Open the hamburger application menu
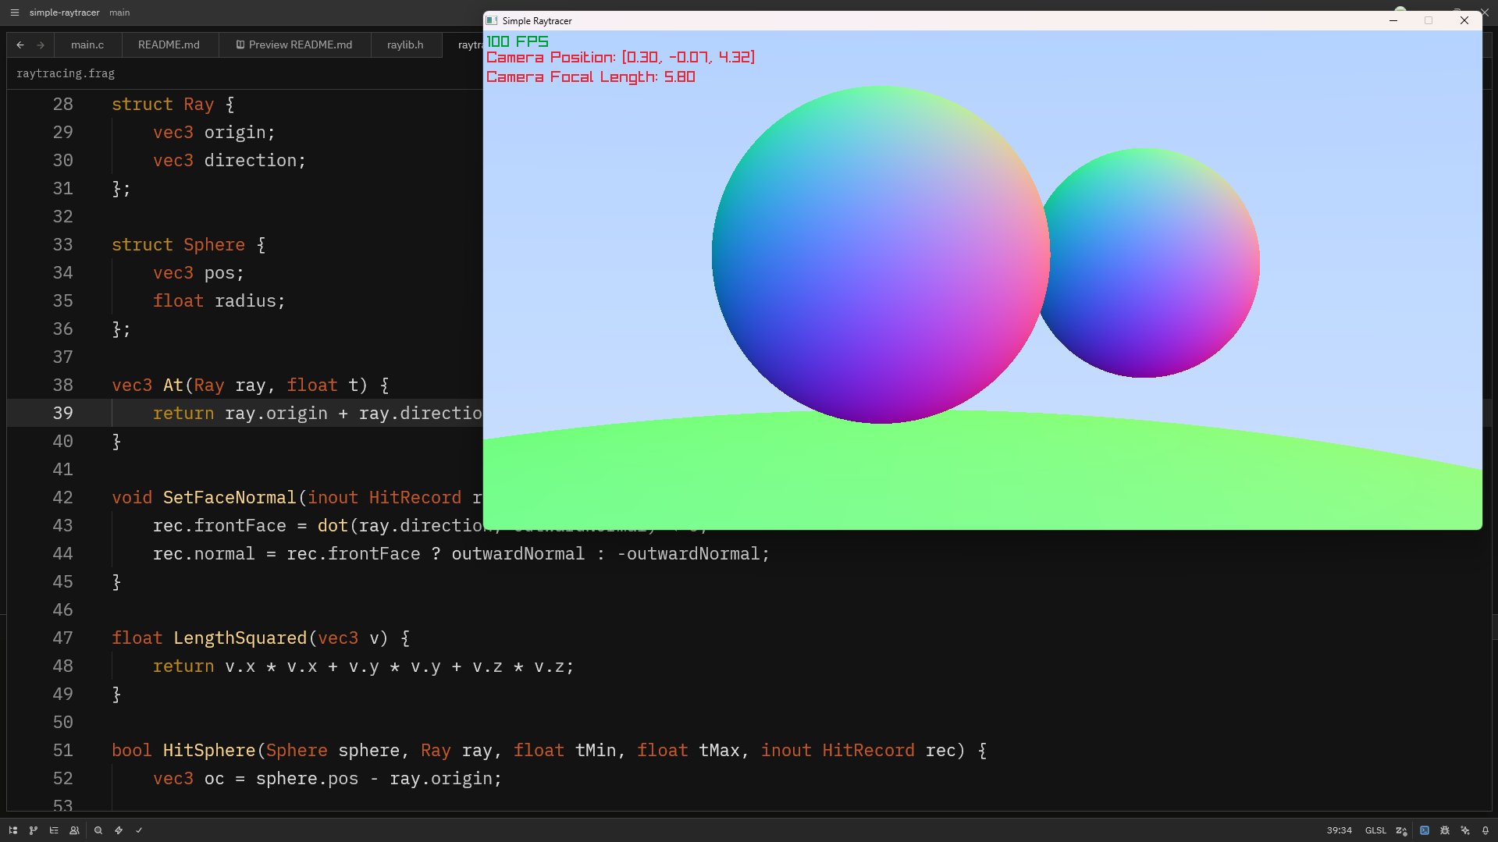 coord(14,12)
